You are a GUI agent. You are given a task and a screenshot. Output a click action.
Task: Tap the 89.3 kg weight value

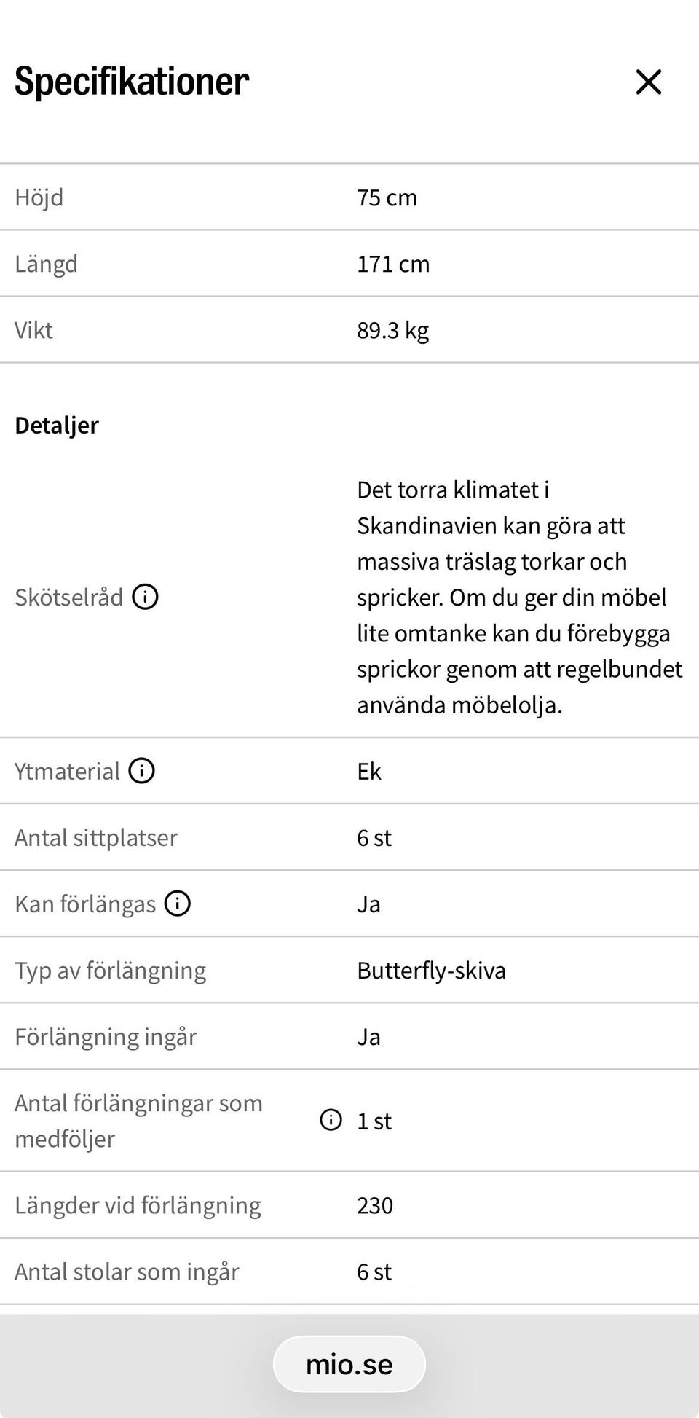tap(392, 331)
